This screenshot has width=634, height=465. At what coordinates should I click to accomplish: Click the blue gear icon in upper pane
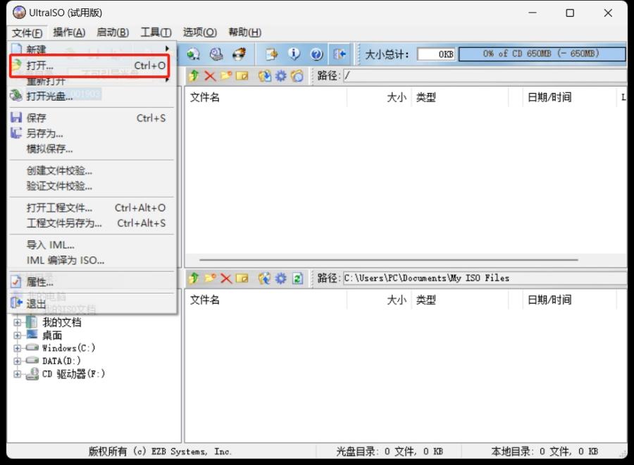coord(280,75)
